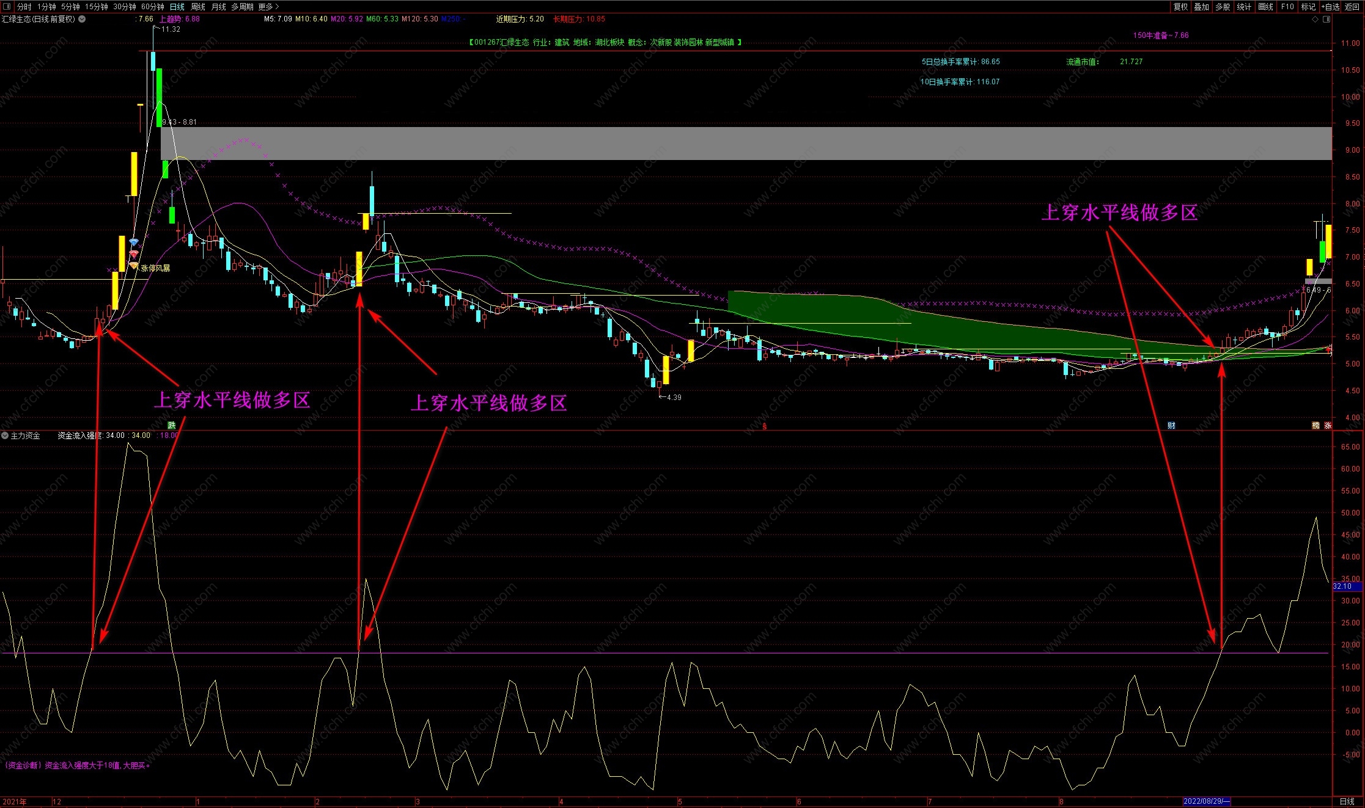Open the 画线 drawing tools

(x=1265, y=7)
